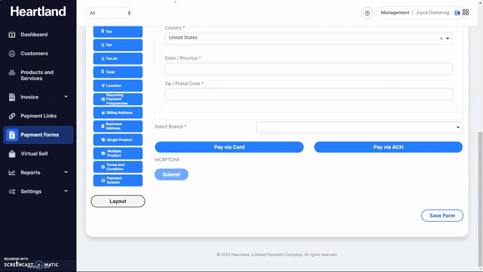Click the Zip / Postal Code field

(x=309, y=94)
